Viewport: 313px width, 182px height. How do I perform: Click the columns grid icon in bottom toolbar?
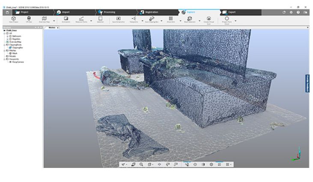227,165
